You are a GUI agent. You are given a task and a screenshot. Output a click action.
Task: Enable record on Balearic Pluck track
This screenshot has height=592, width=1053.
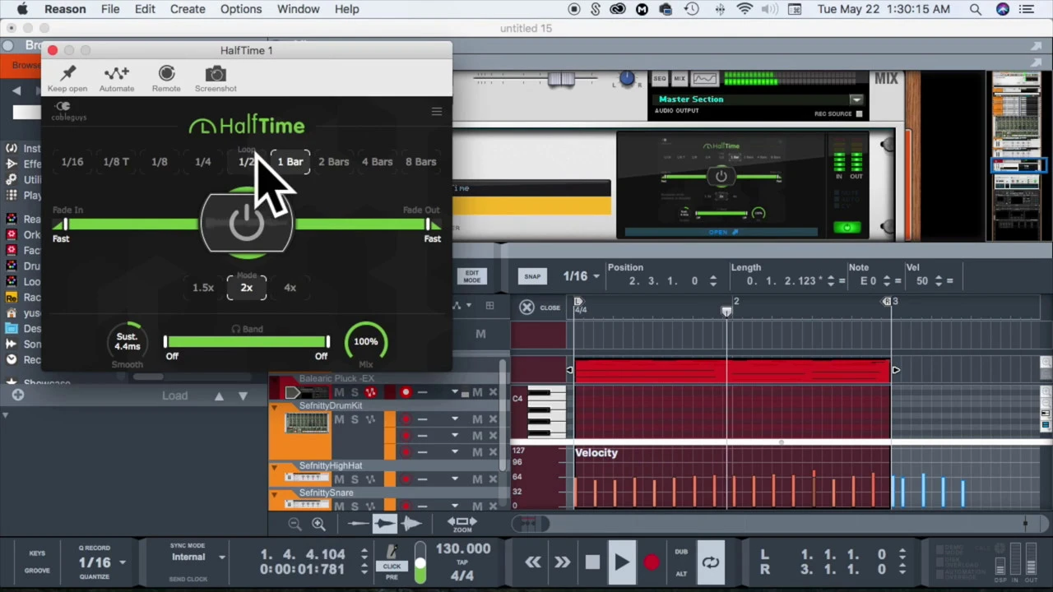(x=406, y=393)
